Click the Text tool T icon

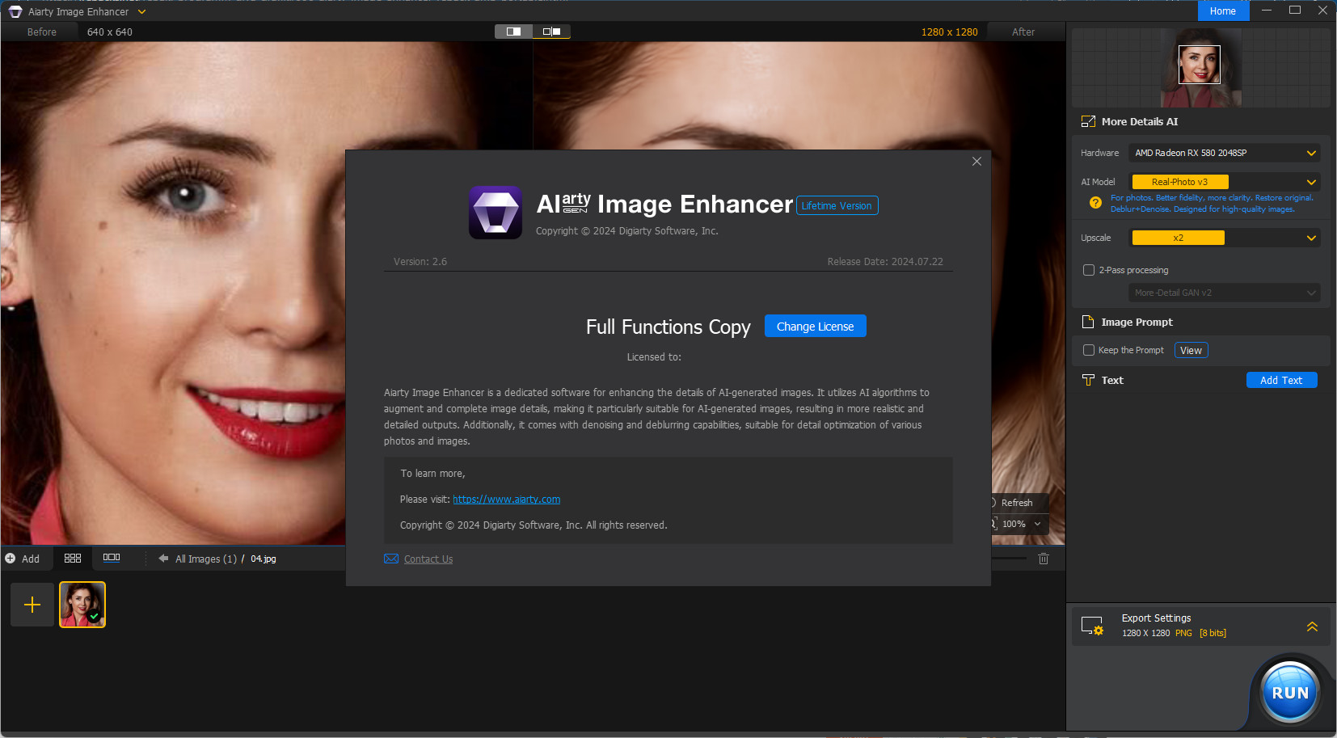click(x=1088, y=380)
